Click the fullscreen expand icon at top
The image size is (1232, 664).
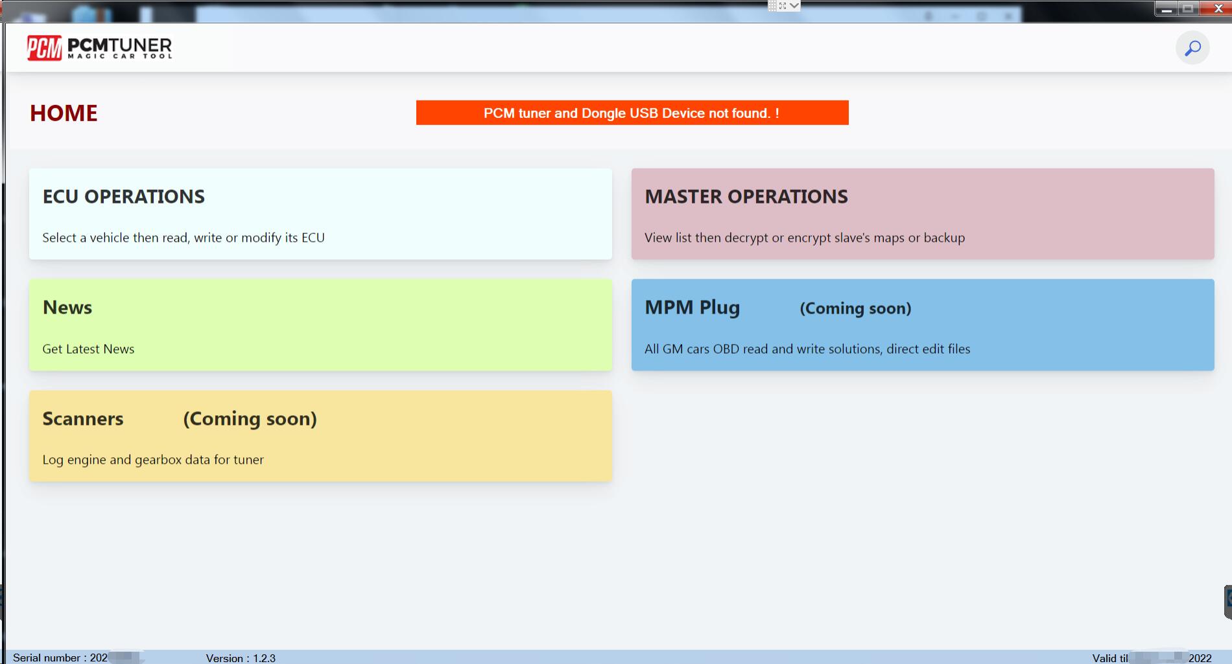[783, 6]
